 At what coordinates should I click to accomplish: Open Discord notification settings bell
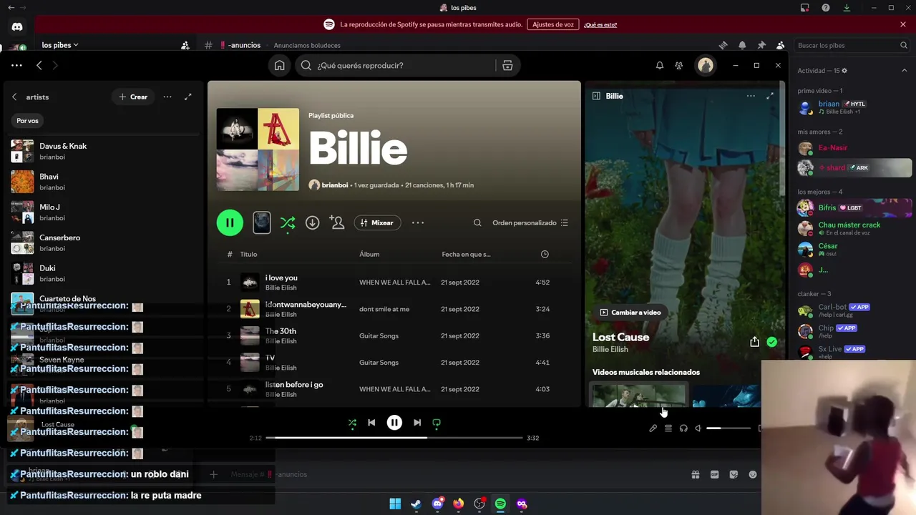coord(742,45)
